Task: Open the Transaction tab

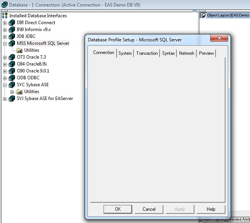Action: [x=147, y=53]
